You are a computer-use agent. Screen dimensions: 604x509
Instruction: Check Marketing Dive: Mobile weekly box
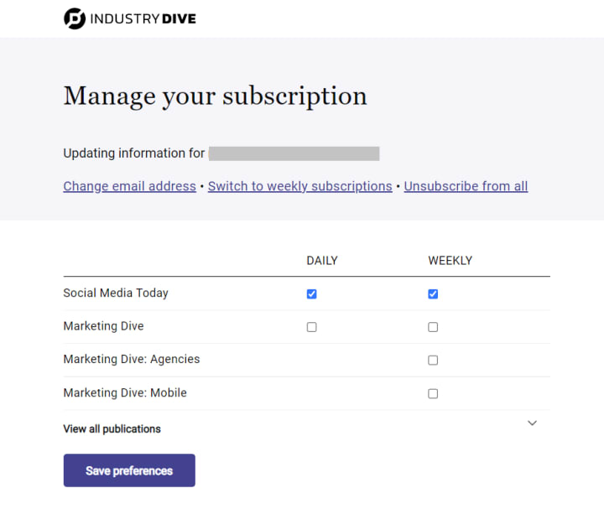click(433, 394)
